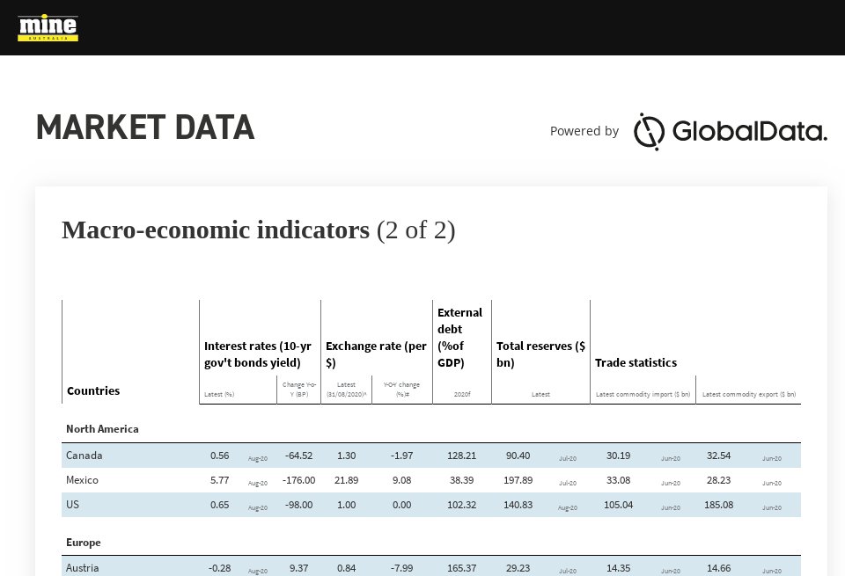Click the Countries column header
845x576 pixels.
(93, 390)
